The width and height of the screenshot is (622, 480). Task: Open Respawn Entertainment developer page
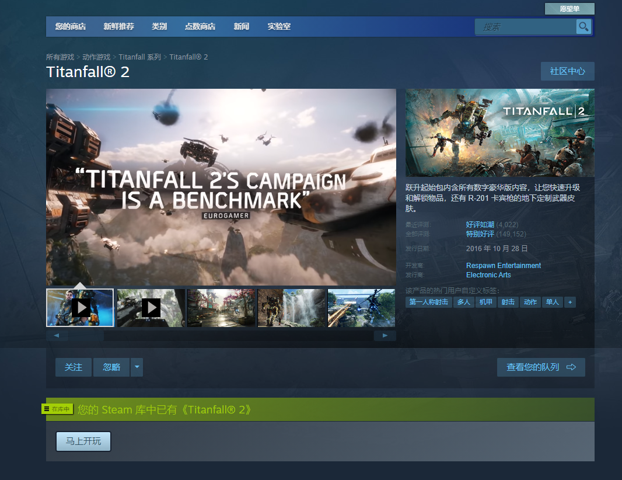(x=504, y=266)
